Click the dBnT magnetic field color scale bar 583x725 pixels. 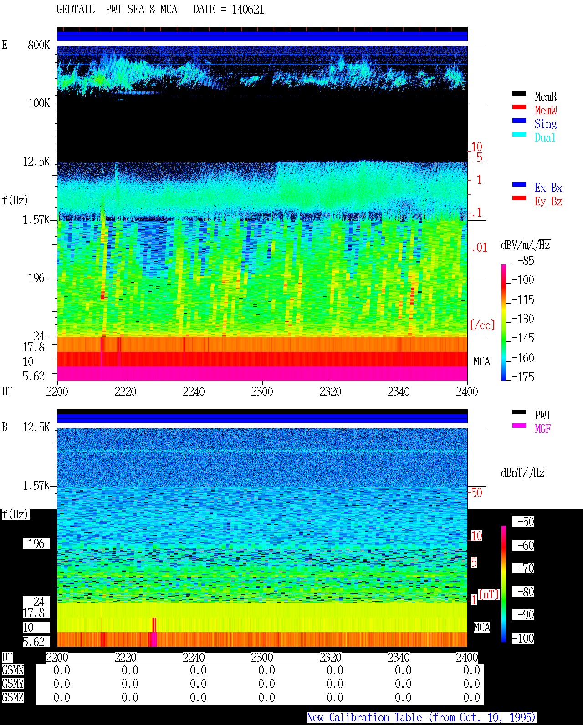[504, 583]
